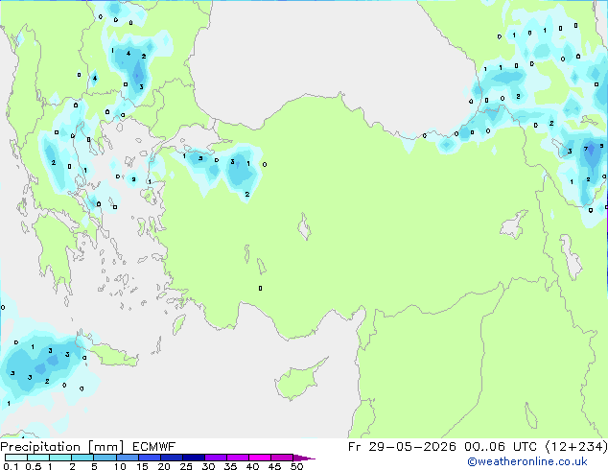Click the 'Precipitation' title text
608x470 pixels.
[40, 447]
